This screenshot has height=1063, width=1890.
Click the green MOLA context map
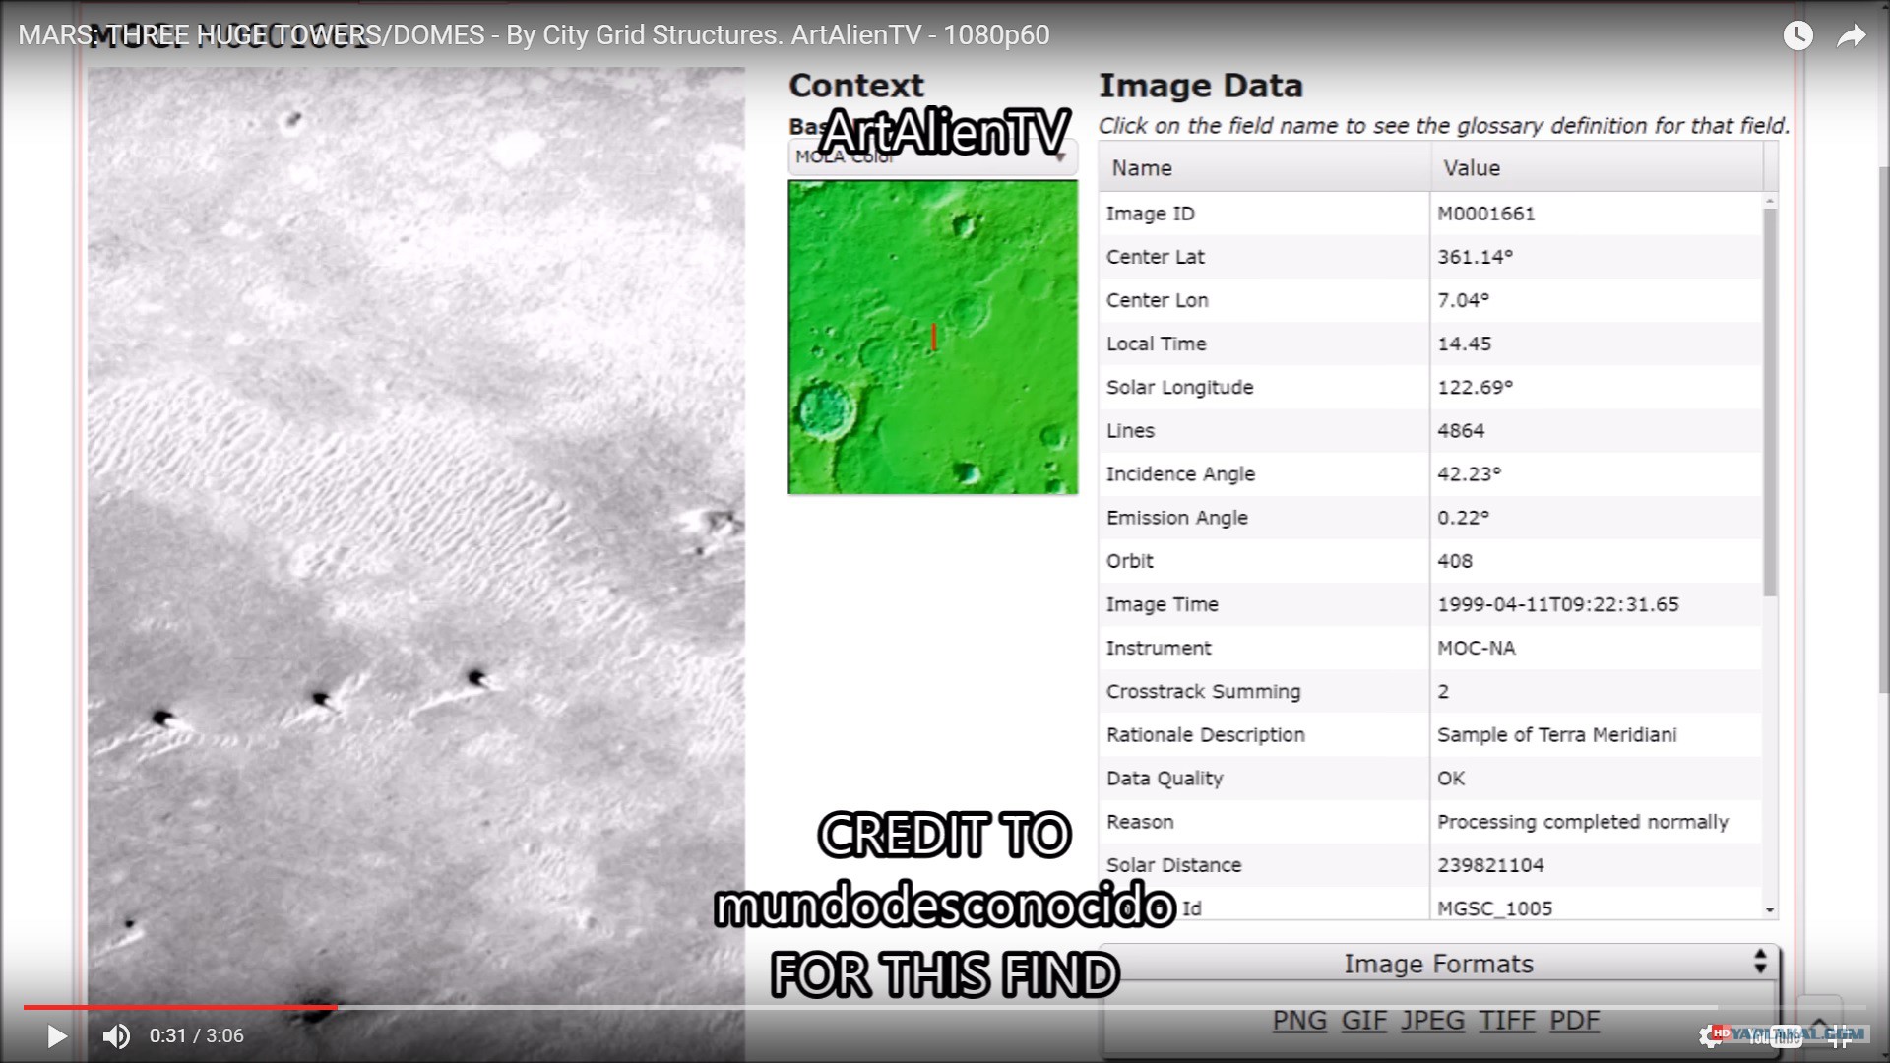[932, 337]
